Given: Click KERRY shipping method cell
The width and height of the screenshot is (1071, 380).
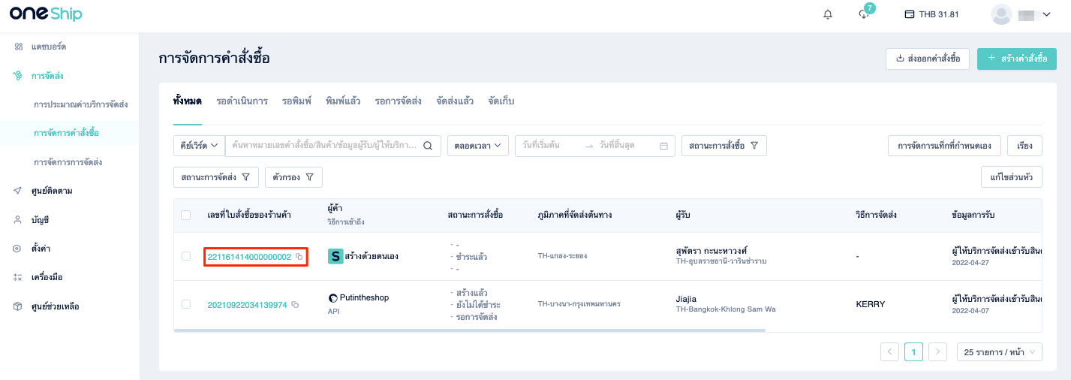Looking at the screenshot, I should click(x=871, y=304).
